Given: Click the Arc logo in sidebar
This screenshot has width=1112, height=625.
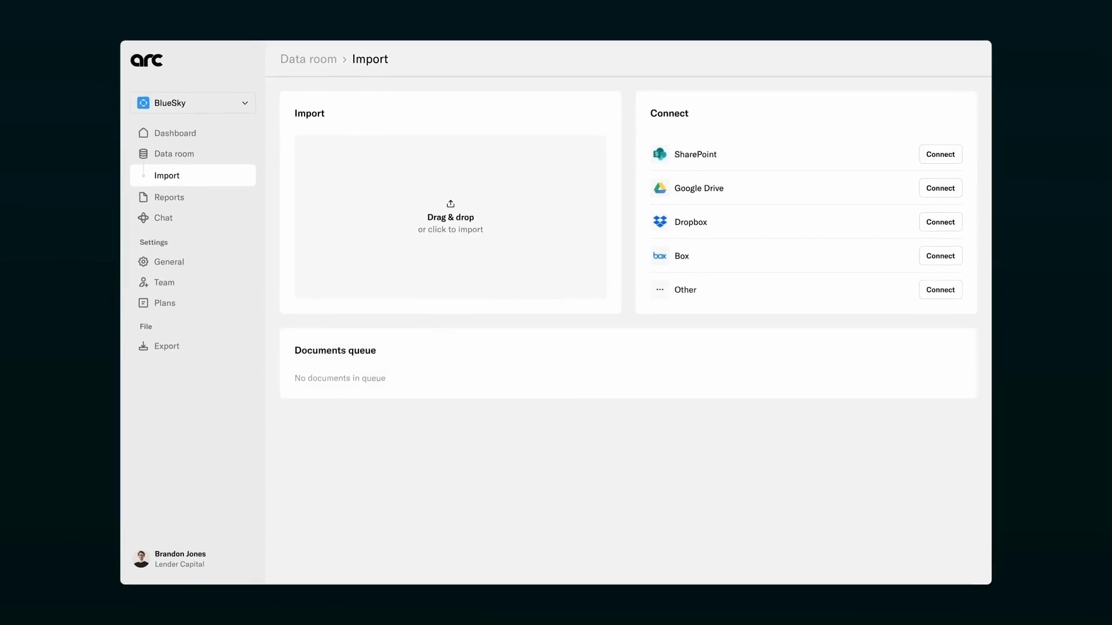Looking at the screenshot, I should click(x=147, y=60).
